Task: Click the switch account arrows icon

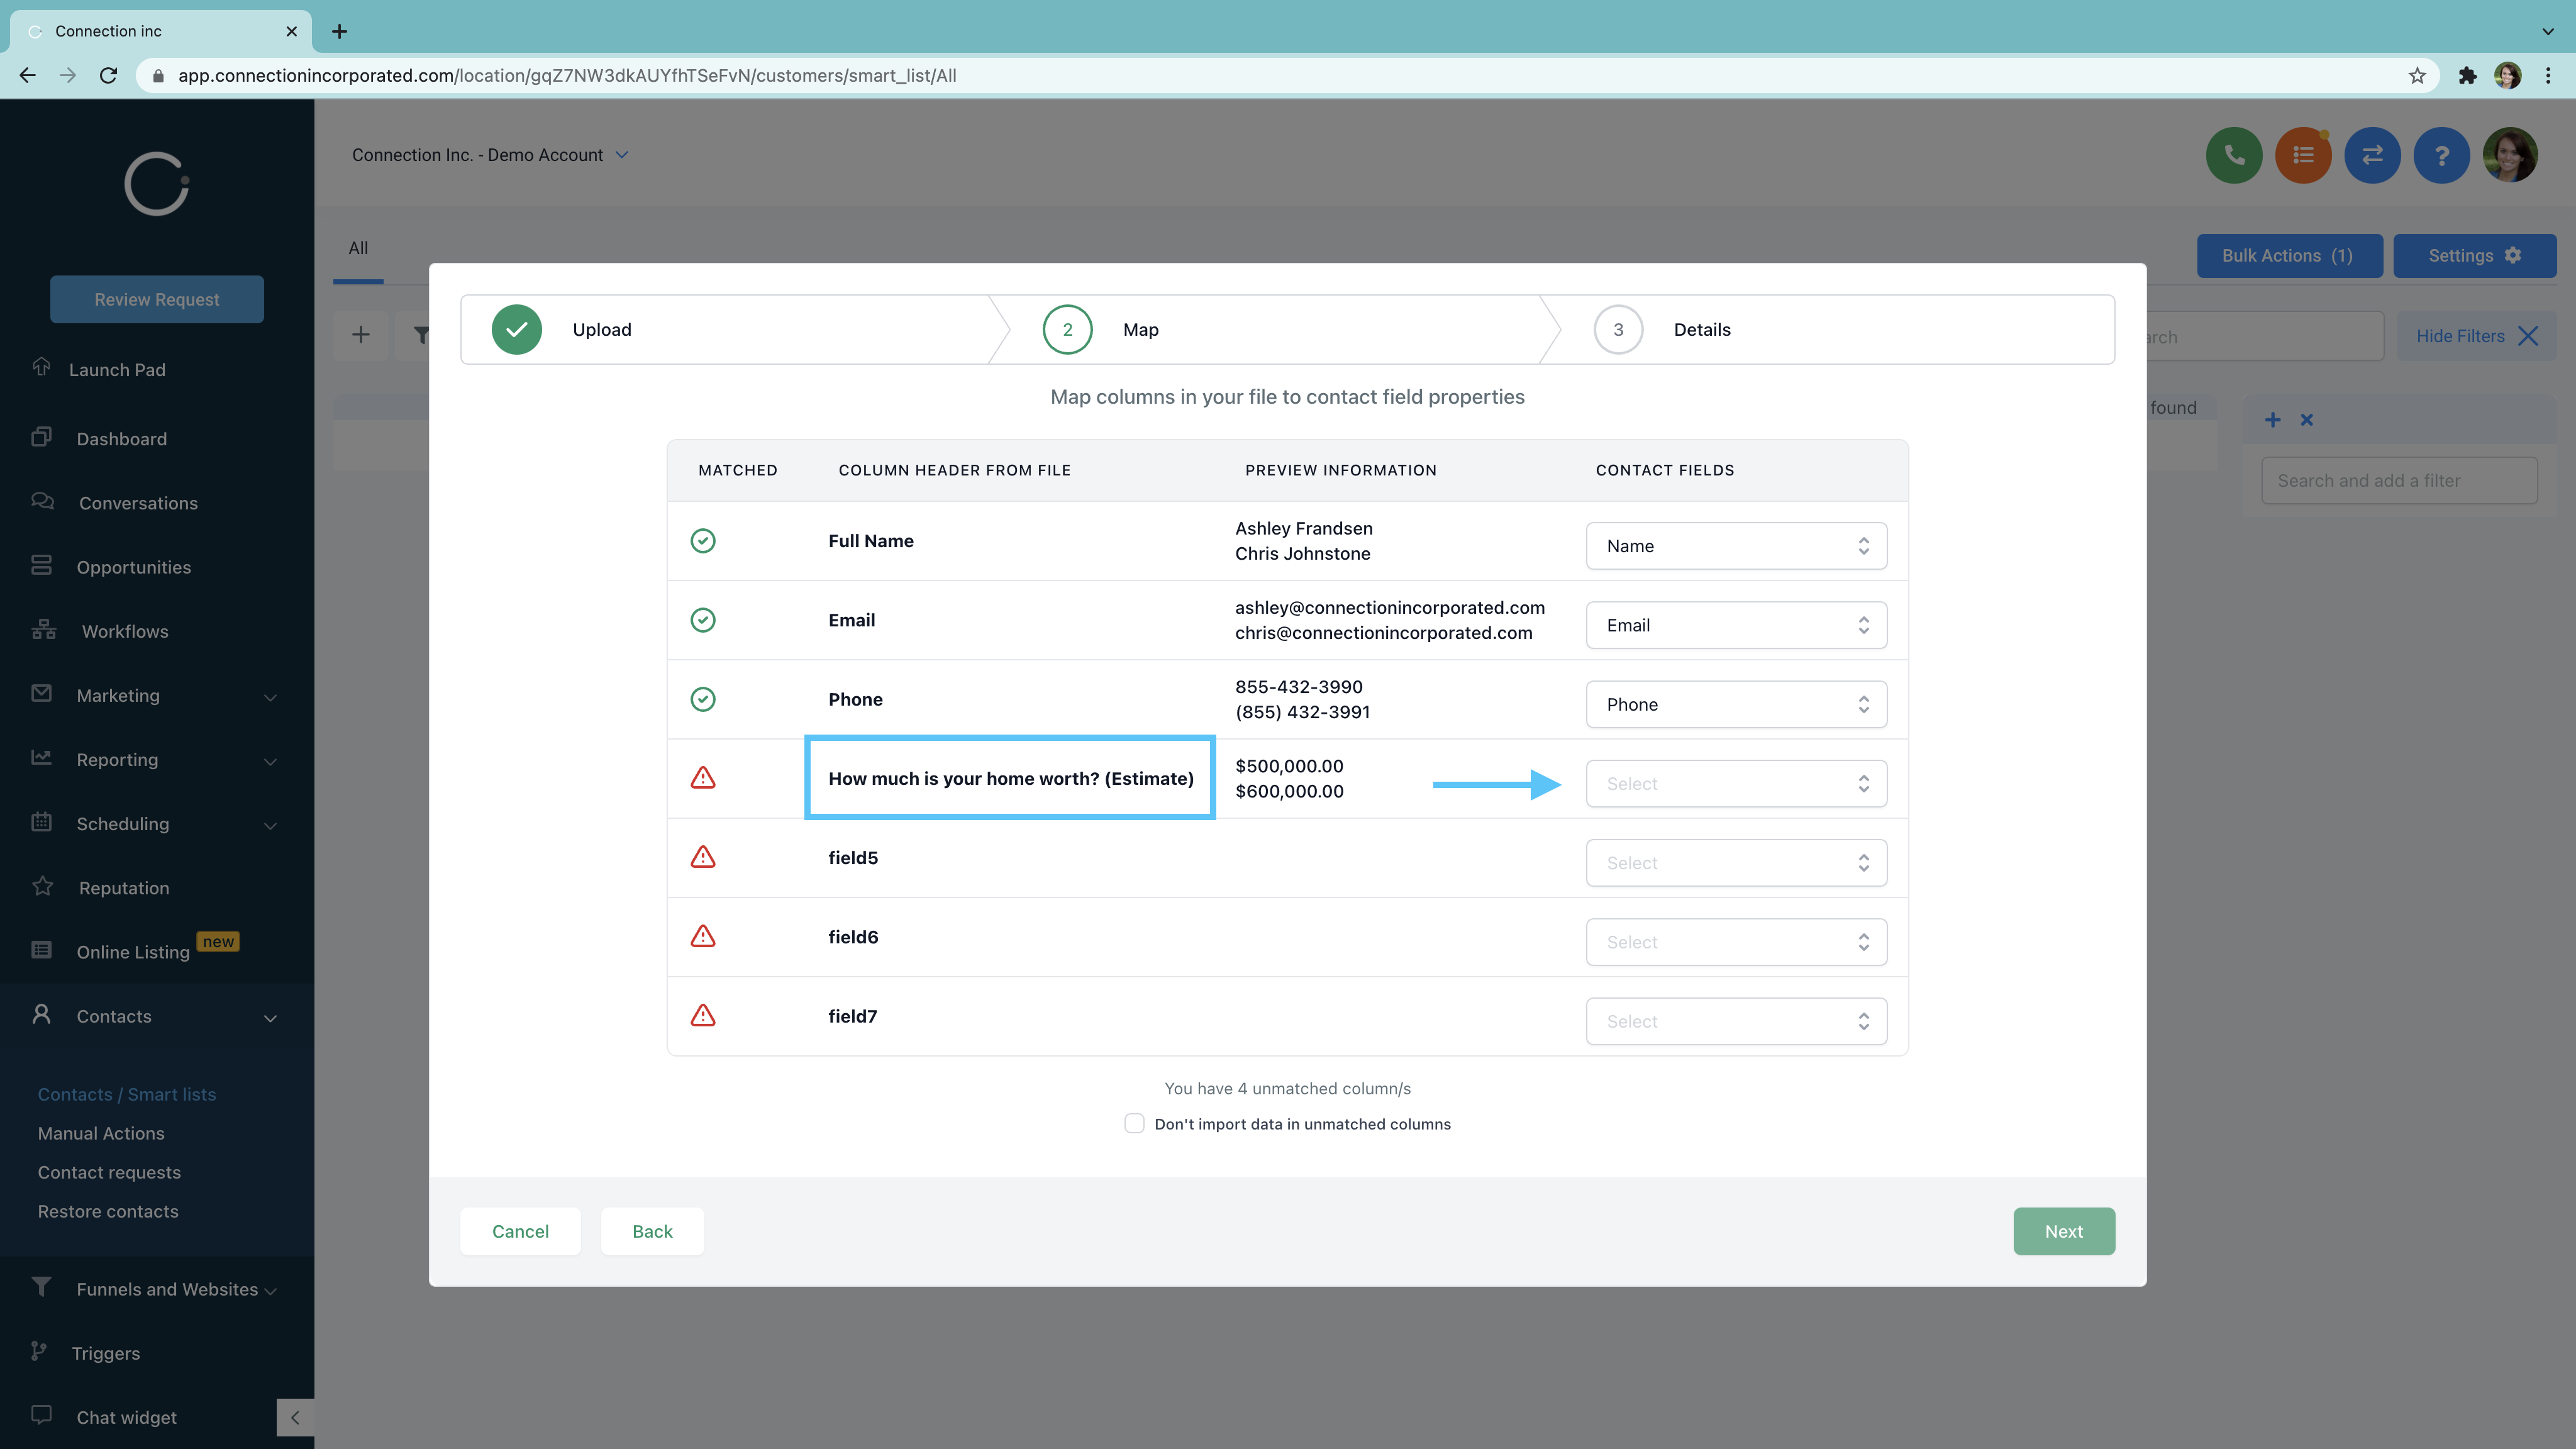Action: coord(2371,155)
